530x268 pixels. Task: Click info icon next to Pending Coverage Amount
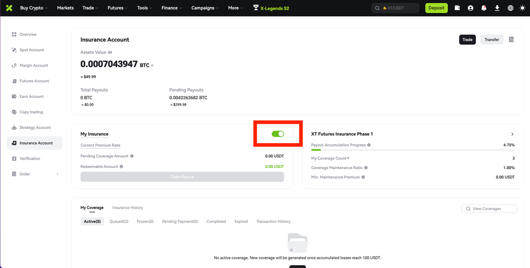click(x=132, y=156)
